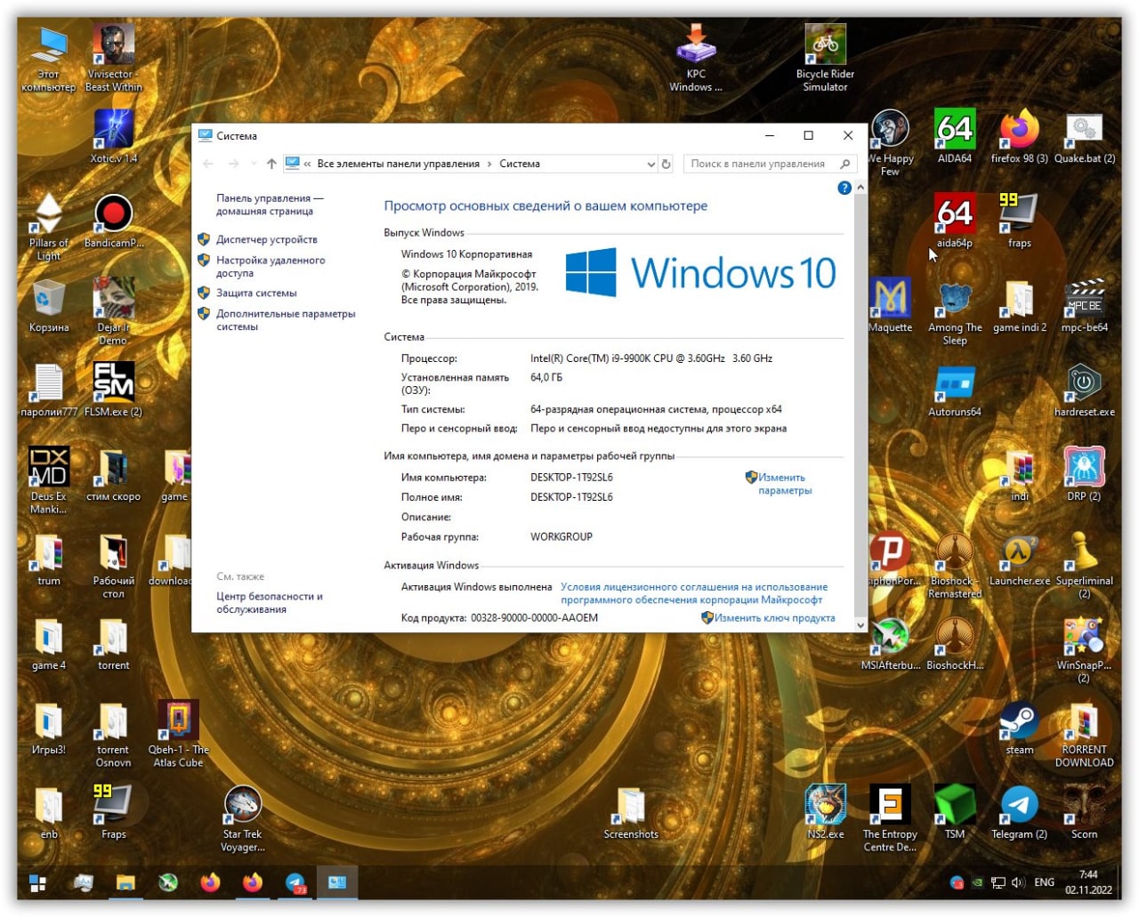Open the Корзина recycle bin
Image resolution: width=1139 pixels, height=917 pixels.
pos(49,305)
